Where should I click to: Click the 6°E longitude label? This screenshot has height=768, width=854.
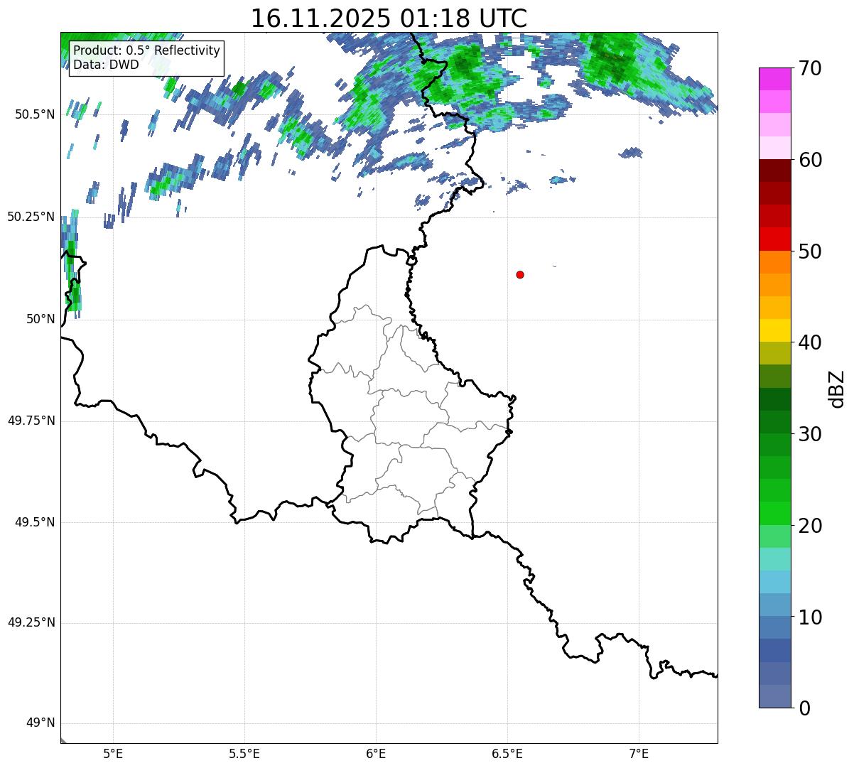376,754
